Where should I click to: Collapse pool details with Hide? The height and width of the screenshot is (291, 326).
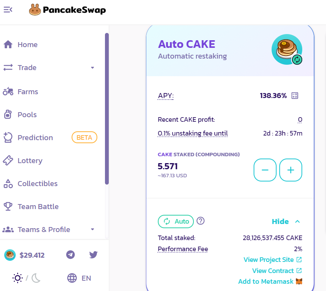tap(286, 221)
